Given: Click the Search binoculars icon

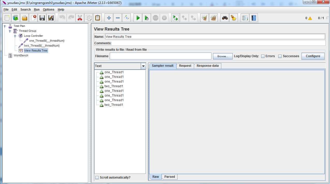Looking at the screenshot, I should pyautogui.click(x=225, y=18).
